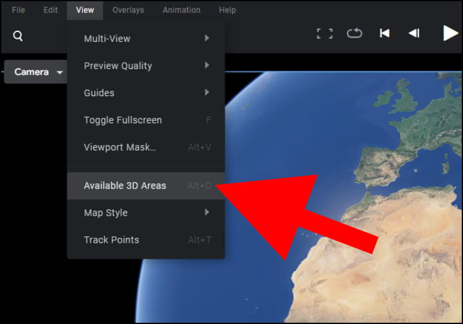
Task: Open Viewport Mask settings
Action: pyautogui.click(x=146, y=147)
